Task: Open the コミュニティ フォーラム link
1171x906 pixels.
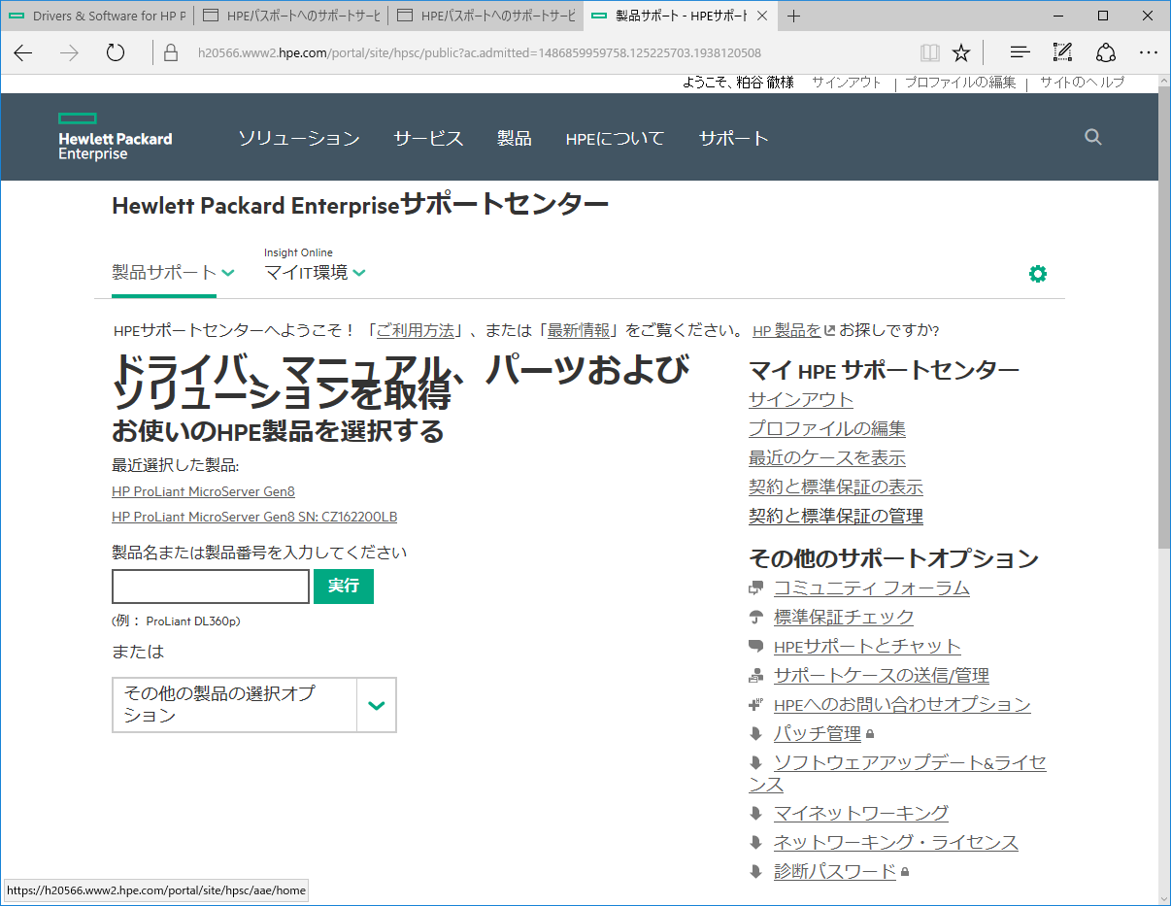Action: point(872,588)
